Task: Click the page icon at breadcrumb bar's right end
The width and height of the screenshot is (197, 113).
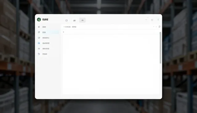Action: 159,26
